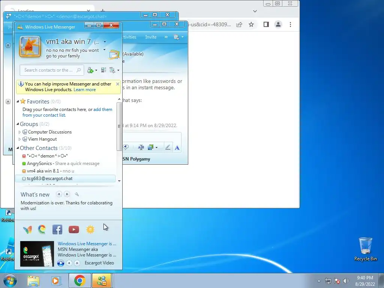384x288 pixels.
Task: Click Invite in the conversation window
Action: (151, 37)
